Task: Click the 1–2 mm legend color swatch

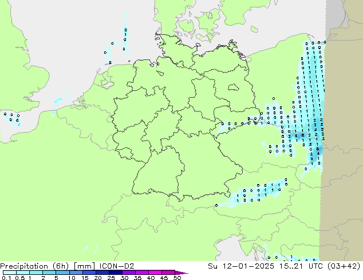Action: (x=36, y=273)
